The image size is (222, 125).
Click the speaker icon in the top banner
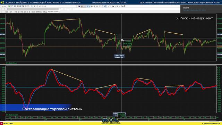(2, 2)
